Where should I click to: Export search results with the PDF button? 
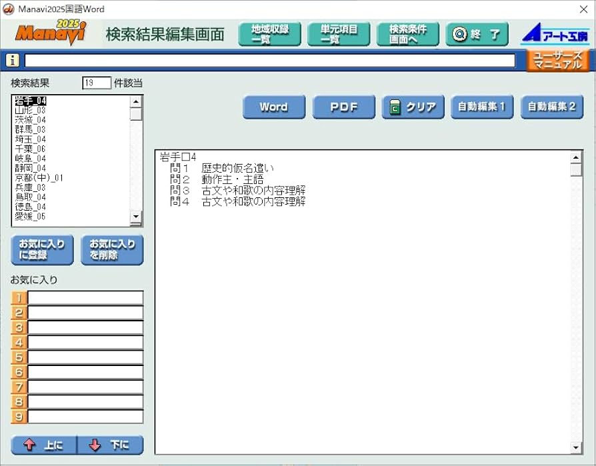tap(343, 106)
